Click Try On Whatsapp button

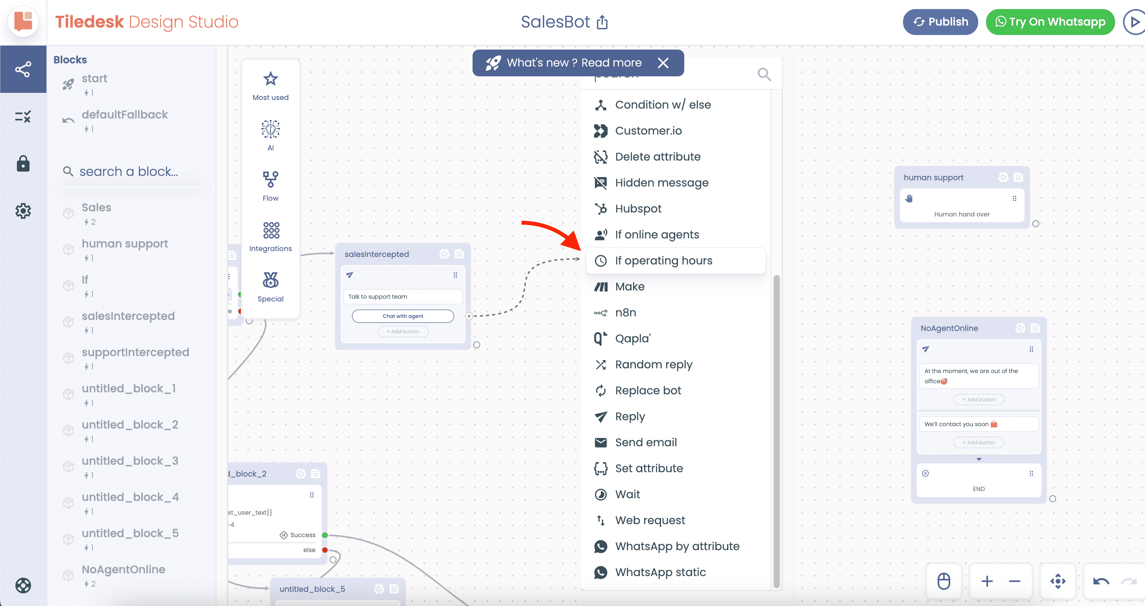point(1050,22)
